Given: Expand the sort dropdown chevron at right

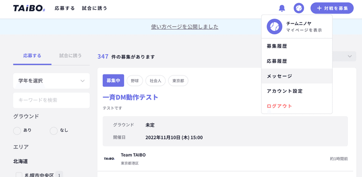Looking at the screenshot, I should point(350,56).
